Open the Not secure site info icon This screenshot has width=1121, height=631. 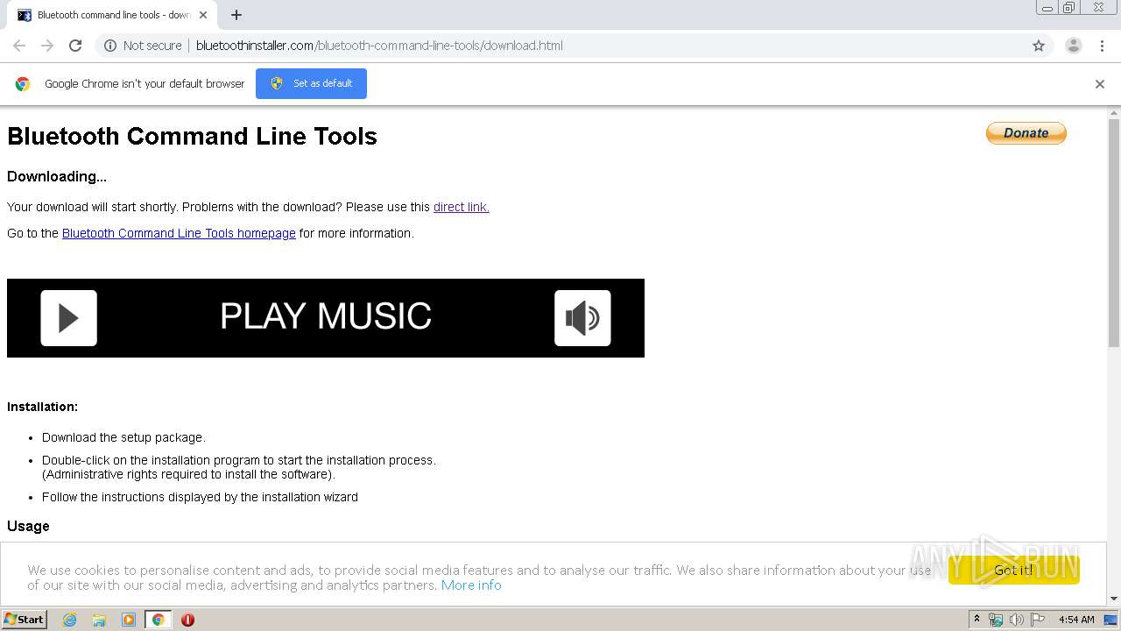point(110,46)
